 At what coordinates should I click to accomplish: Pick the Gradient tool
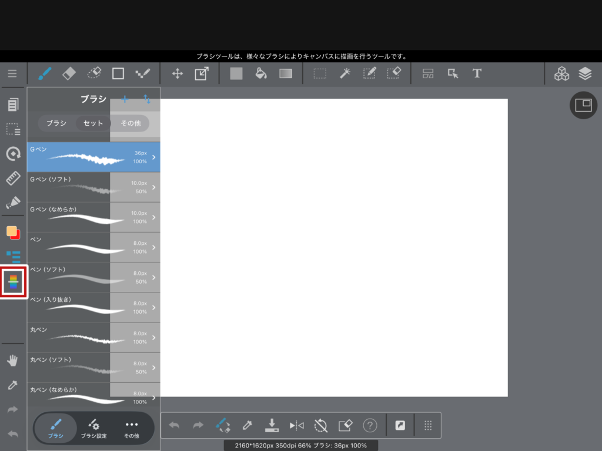[286, 73]
